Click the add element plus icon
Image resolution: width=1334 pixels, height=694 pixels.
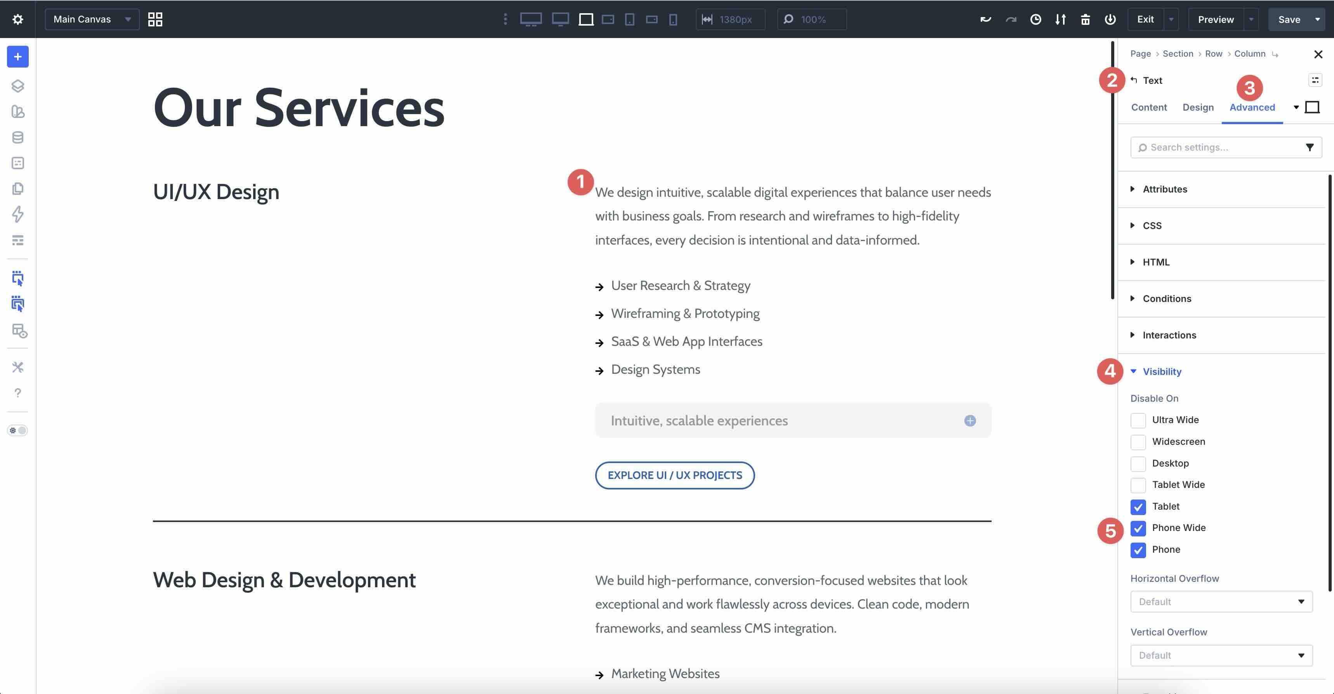coord(17,57)
